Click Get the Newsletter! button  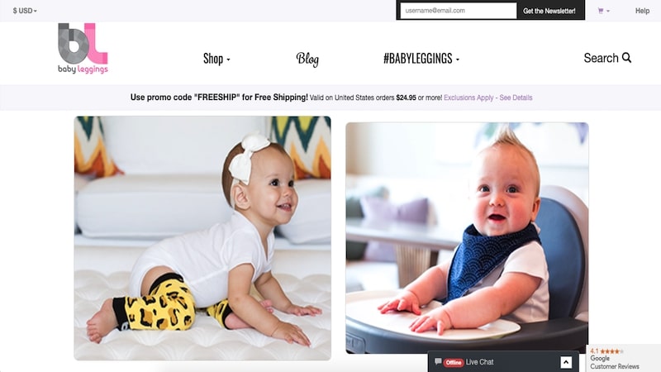[549, 11]
